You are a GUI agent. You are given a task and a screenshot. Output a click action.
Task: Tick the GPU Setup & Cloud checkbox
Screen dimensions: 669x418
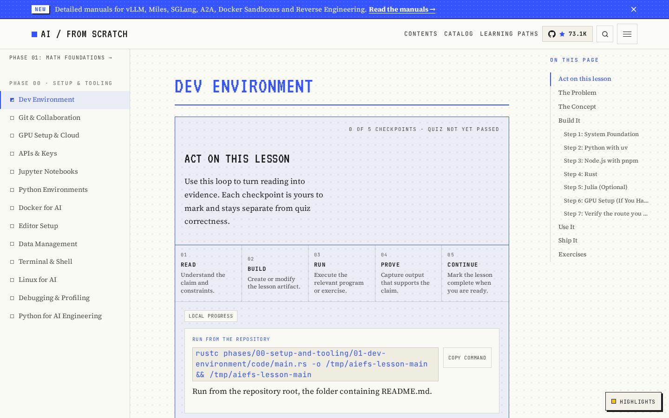(x=12, y=136)
